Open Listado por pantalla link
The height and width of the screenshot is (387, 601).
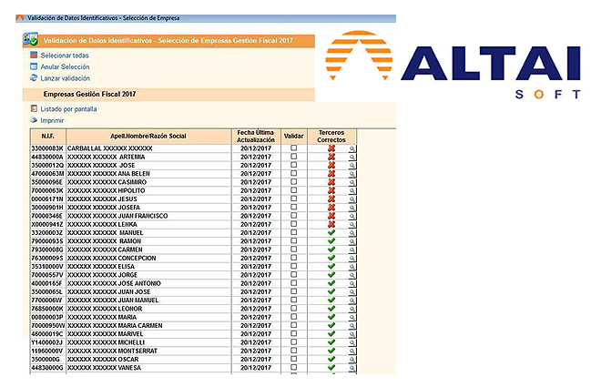pyautogui.click(x=68, y=109)
